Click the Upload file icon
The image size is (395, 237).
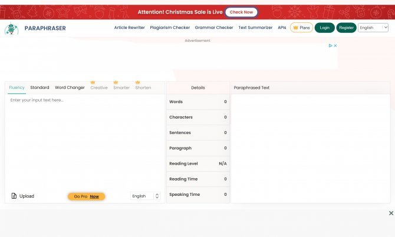[x=14, y=196]
